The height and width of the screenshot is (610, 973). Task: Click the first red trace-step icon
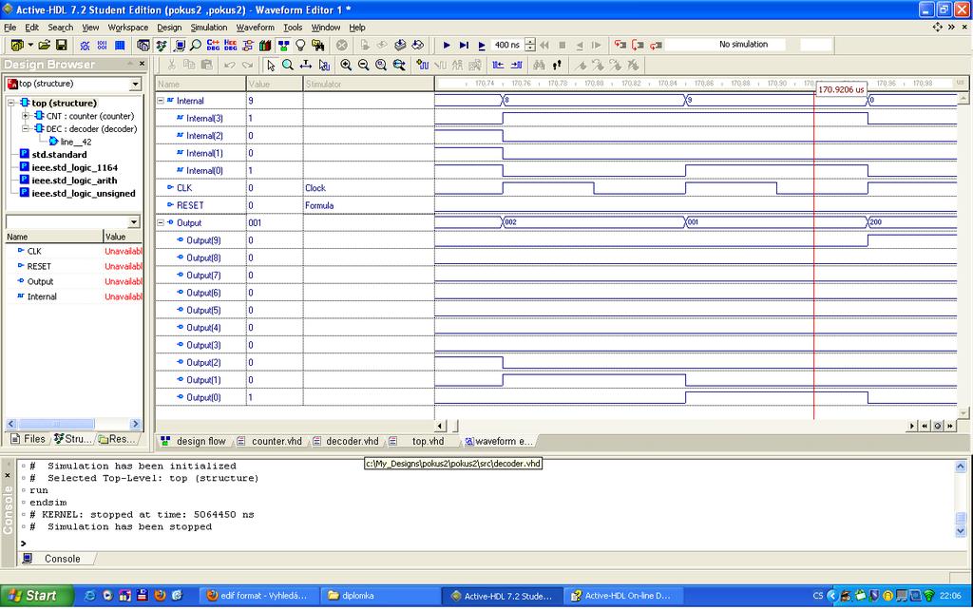pos(620,45)
